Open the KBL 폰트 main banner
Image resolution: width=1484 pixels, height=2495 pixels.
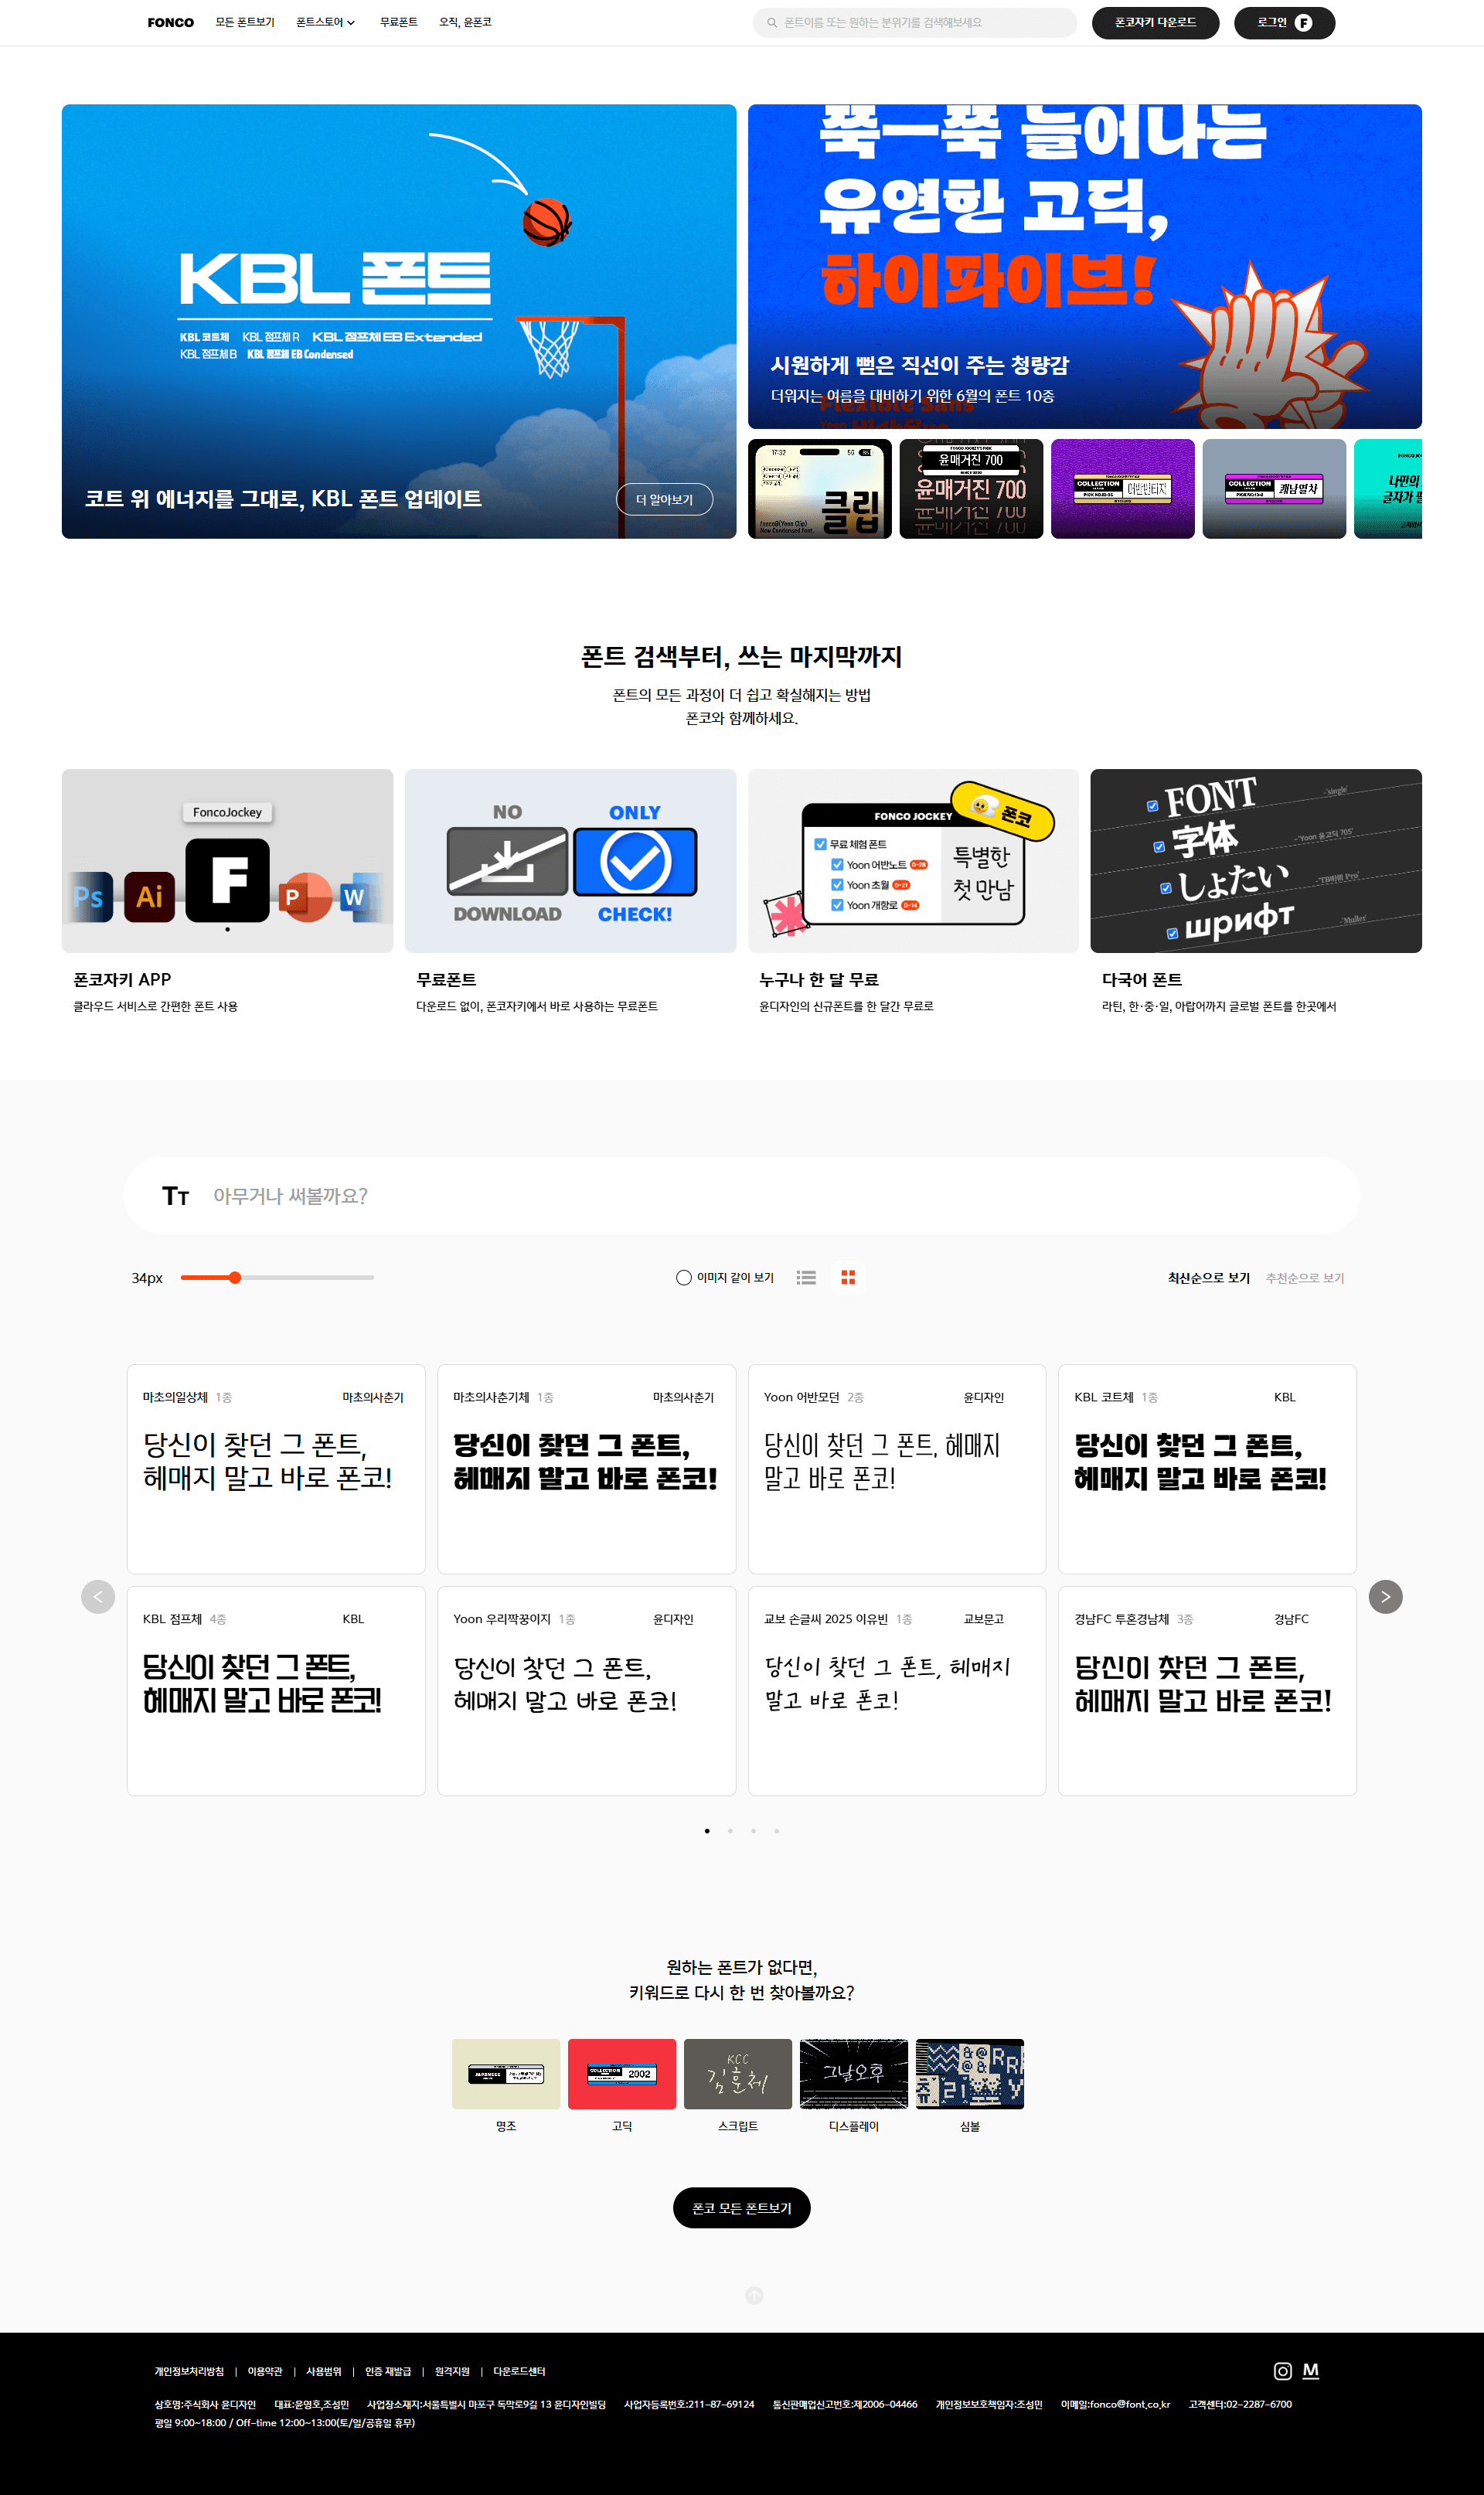tap(398, 321)
